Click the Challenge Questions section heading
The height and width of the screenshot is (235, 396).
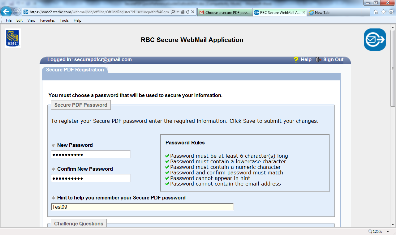point(79,224)
